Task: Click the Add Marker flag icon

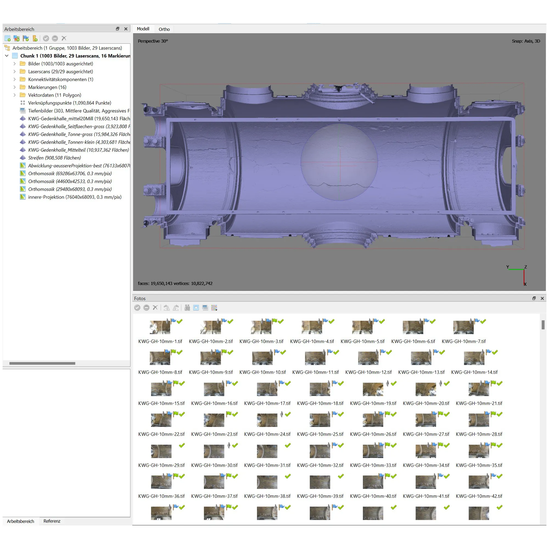Action: click(x=26, y=38)
